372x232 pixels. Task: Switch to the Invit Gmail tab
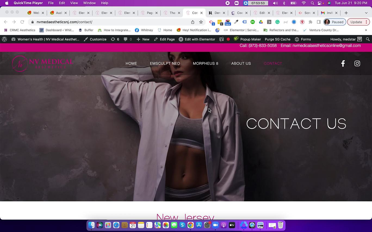[x=329, y=13]
